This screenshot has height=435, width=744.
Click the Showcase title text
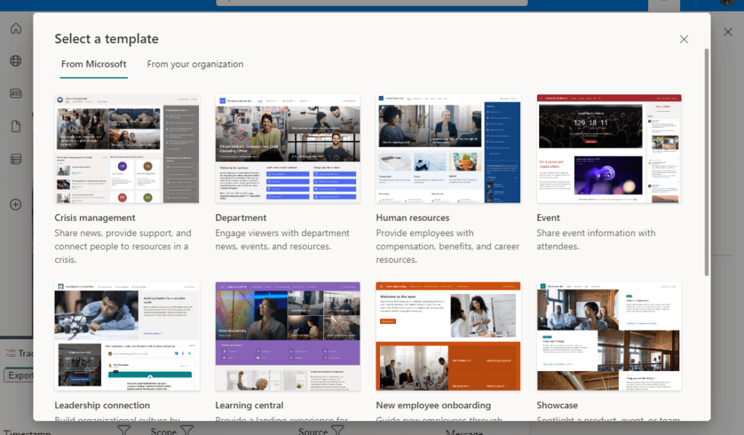pos(557,405)
